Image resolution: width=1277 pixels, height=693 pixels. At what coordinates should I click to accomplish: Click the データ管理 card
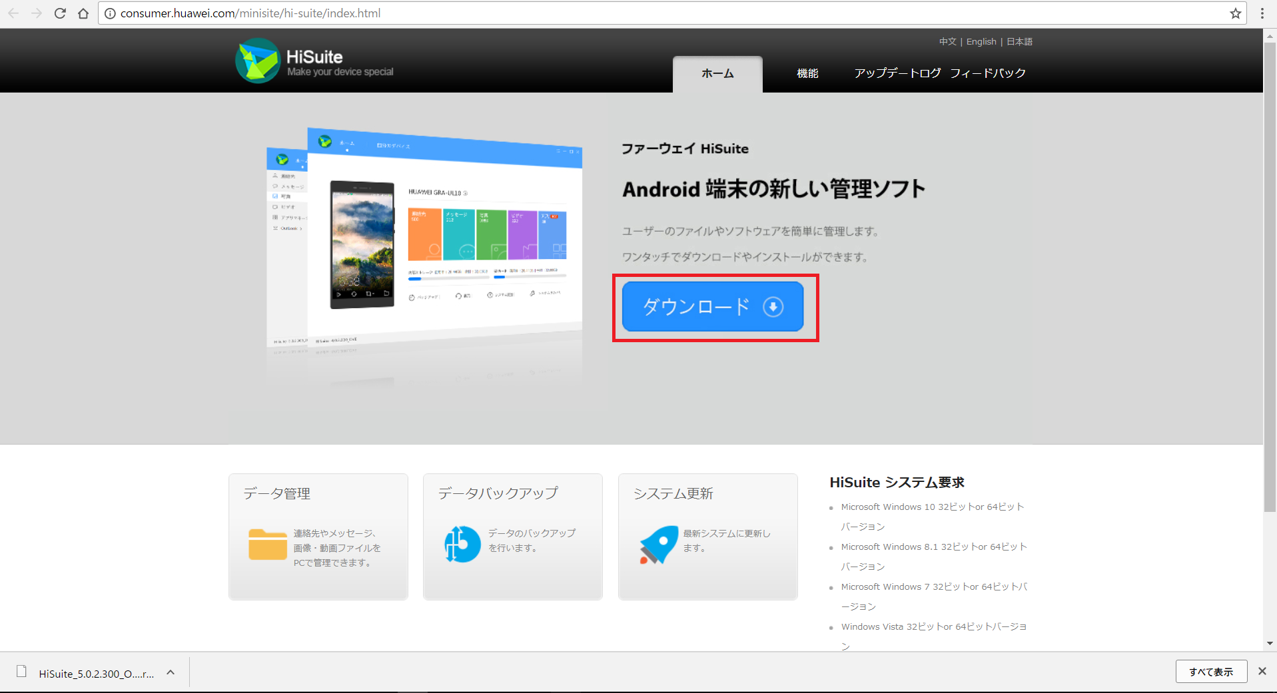318,537
